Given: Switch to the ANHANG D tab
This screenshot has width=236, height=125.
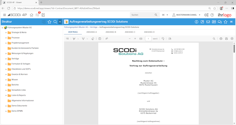Looking at the screenshot, I should click(x=149, y=32).
